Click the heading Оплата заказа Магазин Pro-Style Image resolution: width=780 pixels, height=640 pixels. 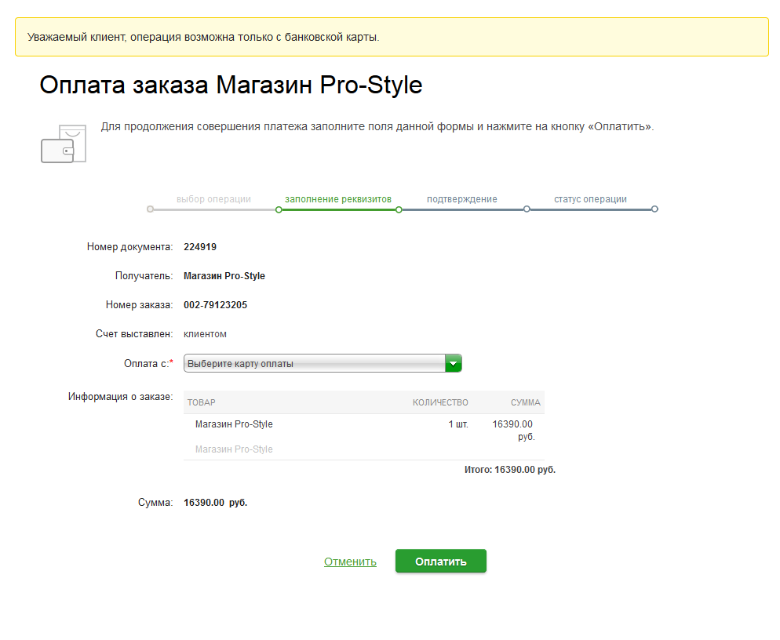231,85
